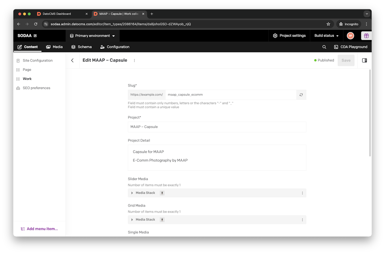Screen dimensions: 385x254
Task: Open Chrome tab search dropdown
Action: point(367,14)
